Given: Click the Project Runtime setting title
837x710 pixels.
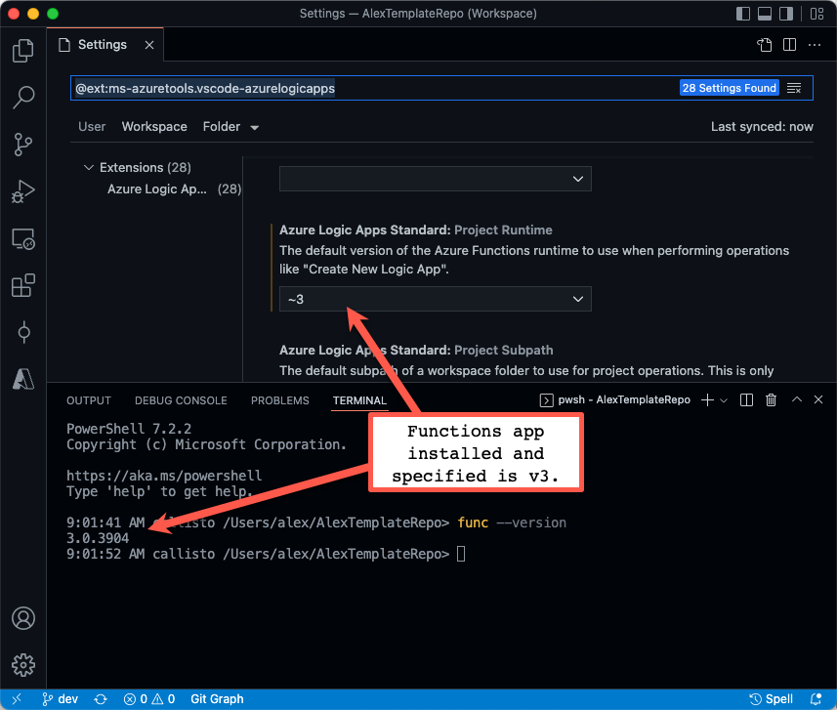Looking at the screenshot, I should tap(416, 230).
